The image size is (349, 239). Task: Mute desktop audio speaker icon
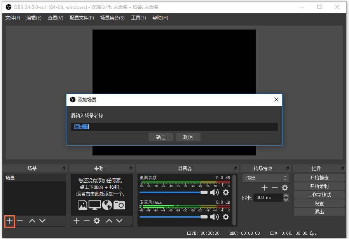(x=215, y=192)
